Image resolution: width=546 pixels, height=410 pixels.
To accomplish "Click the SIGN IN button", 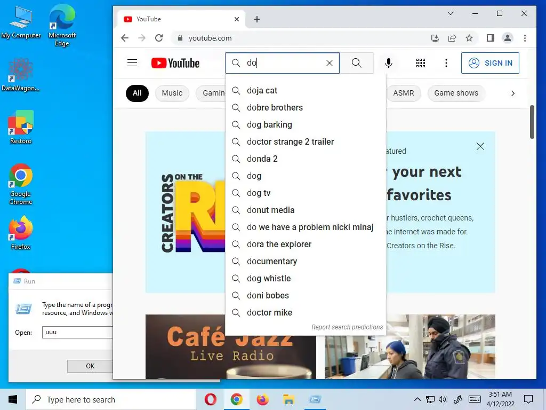I will tap(490, 63).
